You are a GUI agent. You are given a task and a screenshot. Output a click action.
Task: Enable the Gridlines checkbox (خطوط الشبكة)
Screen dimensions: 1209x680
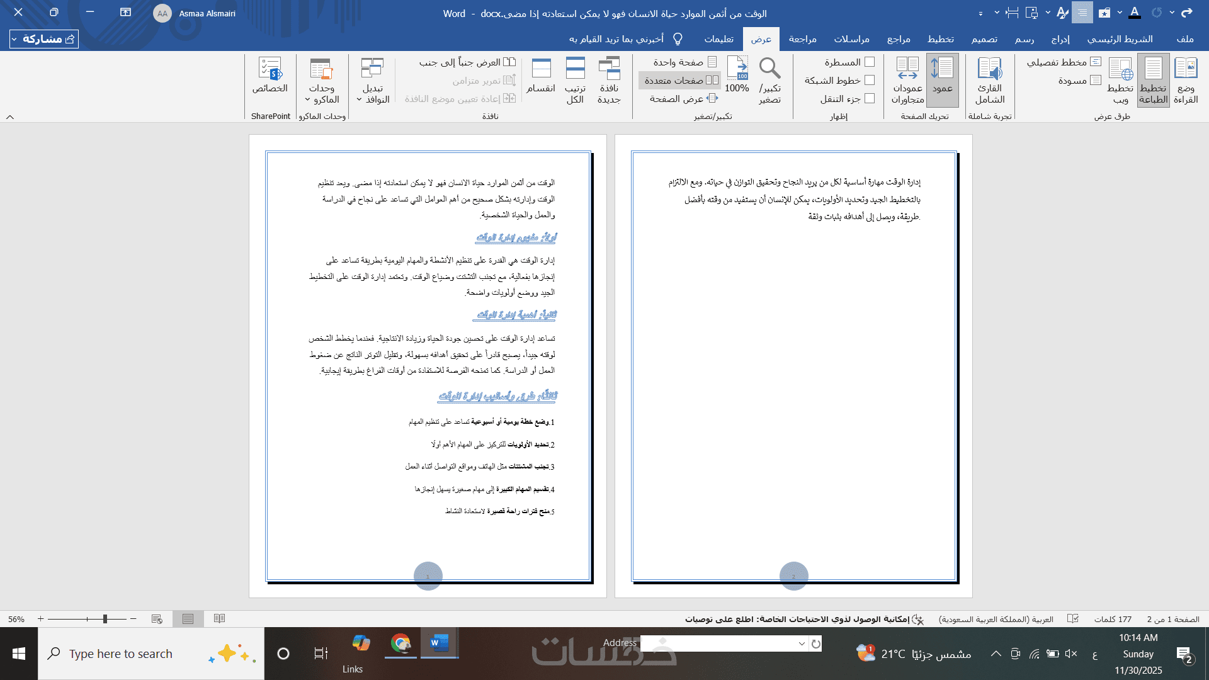(870, 80)
